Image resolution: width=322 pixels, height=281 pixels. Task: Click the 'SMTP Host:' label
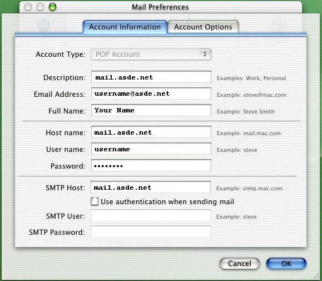click(65, 188)
